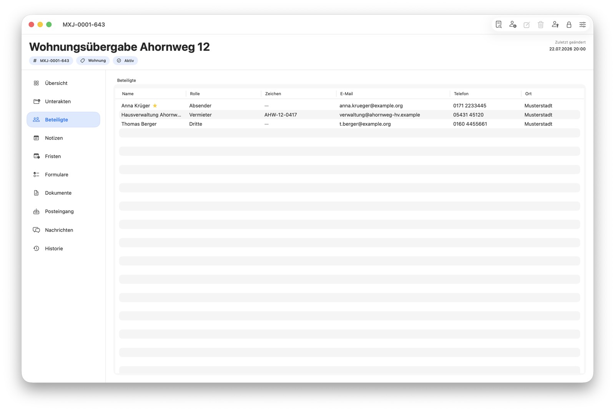Open the Posteingang inbox icon entry
Viewport: 615px width, 411px height.
pos(63,211)
